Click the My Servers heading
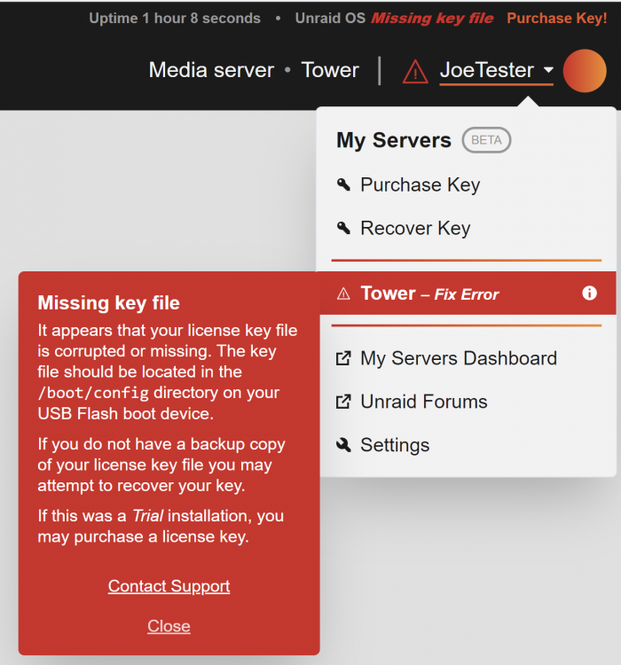The width and height of the screenshot is (621, 665). click(394, 140)
